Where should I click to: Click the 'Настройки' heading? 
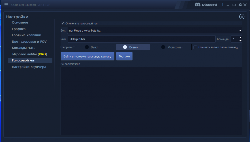pyautogui.click(x=17, y=17)
